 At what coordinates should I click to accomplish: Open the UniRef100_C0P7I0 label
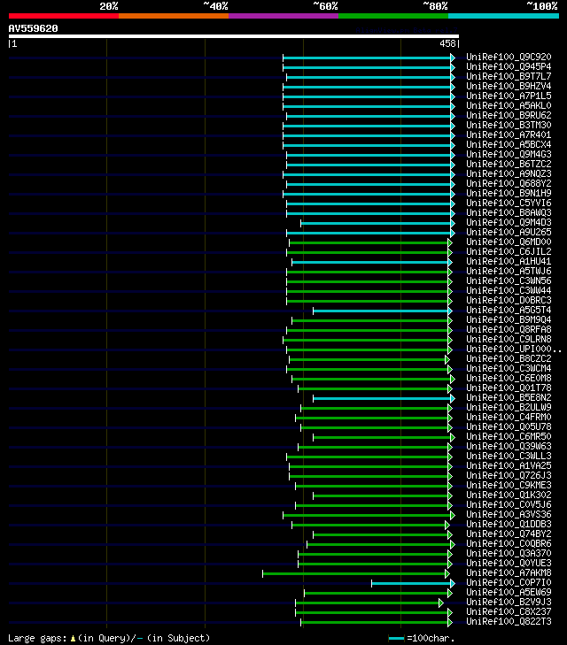coord(509,582)
